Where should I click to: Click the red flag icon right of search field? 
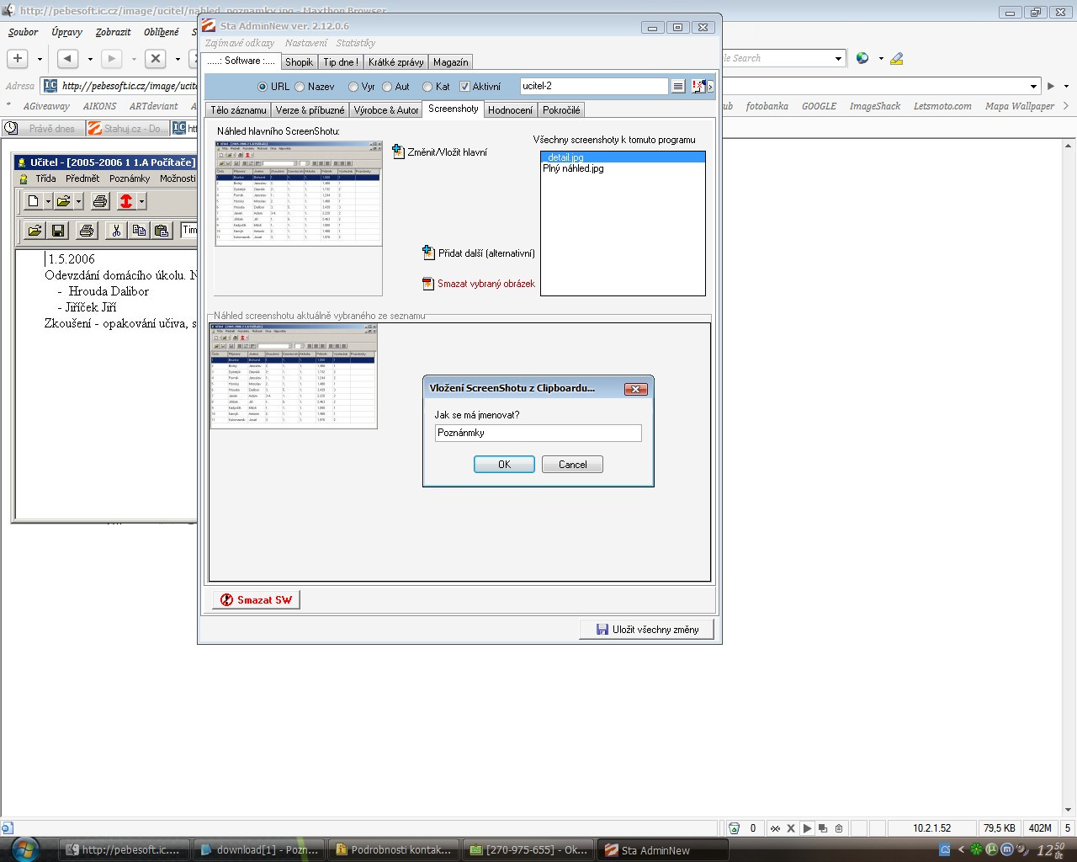point(698,86)
